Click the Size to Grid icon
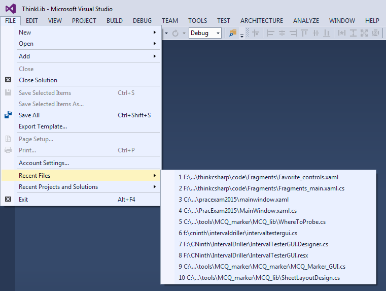This screenshot has height=291, width=386. click(x=375, y=33)
